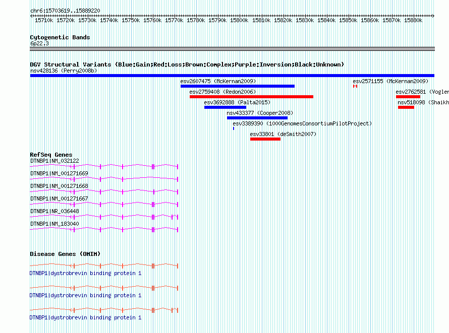Click the DTNBP1|NM_001271668 gene glyph
449x333 pixels.
point(104,191)
